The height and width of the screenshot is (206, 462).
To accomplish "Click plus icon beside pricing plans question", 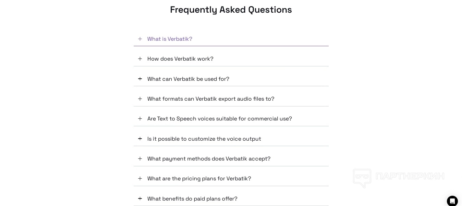I will point(140,179).
